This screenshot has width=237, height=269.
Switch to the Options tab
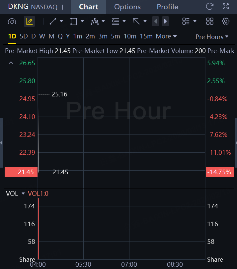127,7
